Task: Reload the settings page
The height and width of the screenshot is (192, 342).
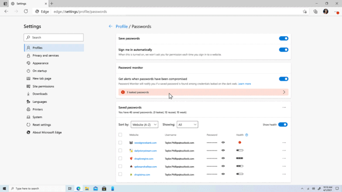Action: click(x=26, y=11)
